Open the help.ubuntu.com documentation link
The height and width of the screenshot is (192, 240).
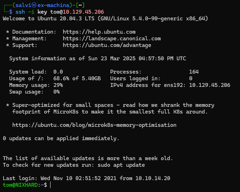click(x=99, y=32)
